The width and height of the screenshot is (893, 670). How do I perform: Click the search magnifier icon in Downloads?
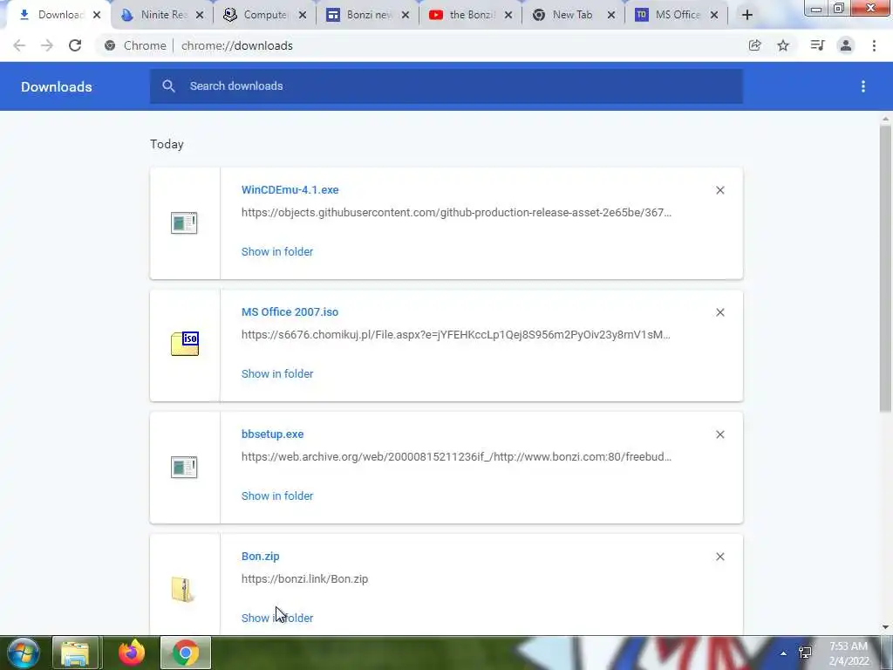point(168,86)
